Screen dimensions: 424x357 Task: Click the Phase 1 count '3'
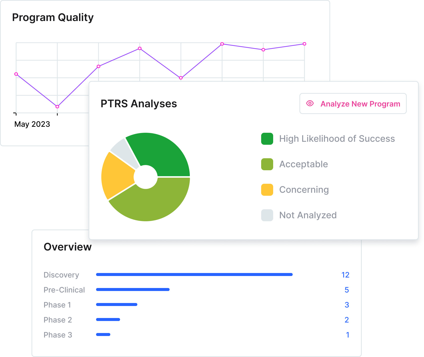[347, 305]
